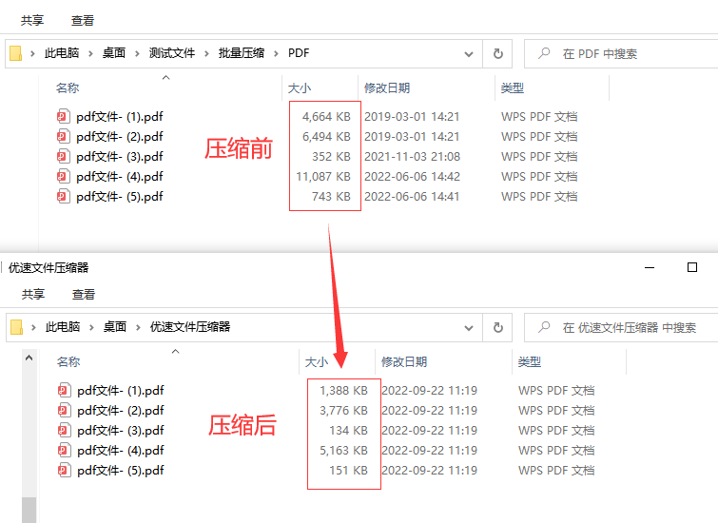Select pdf文件- (3).pdf in the 优速文件压缩器 window

[x=121, y=431]
